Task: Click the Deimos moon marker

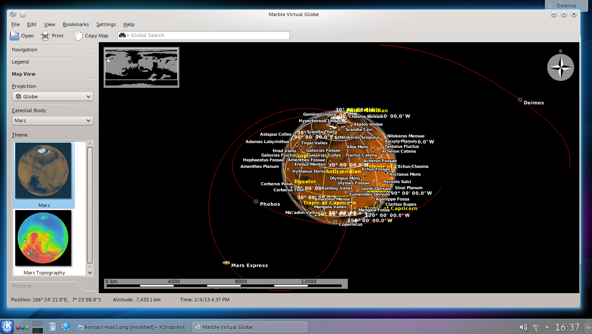Action: [520, 100]
